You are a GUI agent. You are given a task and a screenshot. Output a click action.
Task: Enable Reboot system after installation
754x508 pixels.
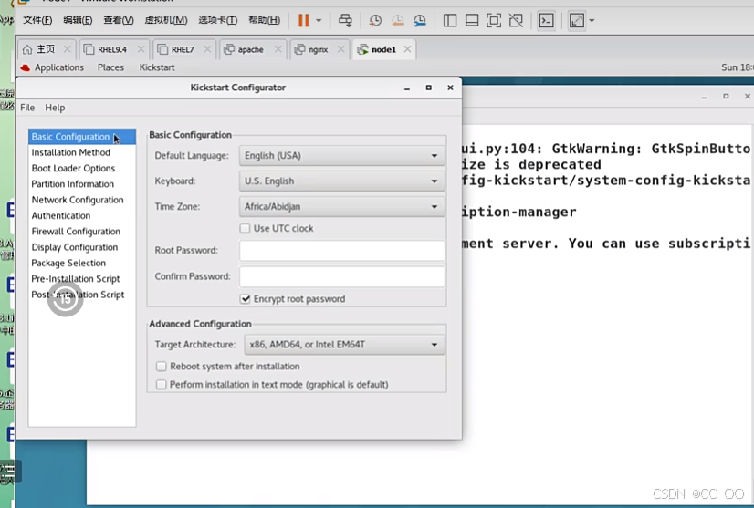(161, 367)
